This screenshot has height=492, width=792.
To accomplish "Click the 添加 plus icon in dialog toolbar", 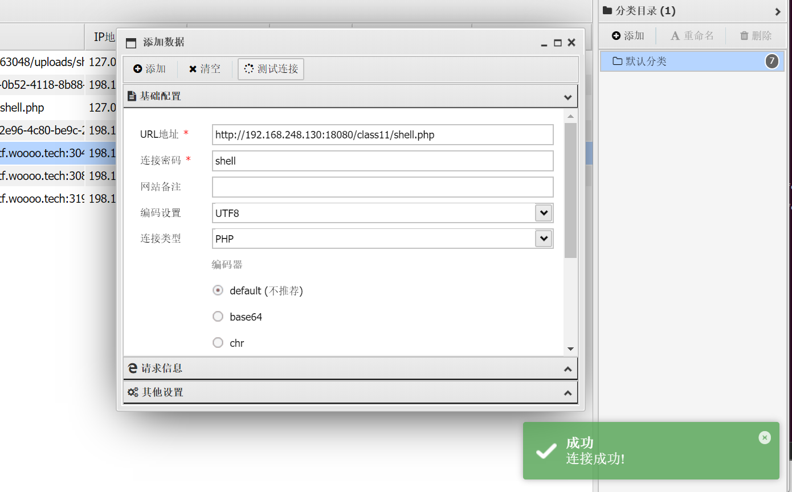I will [x=138, y=69].
